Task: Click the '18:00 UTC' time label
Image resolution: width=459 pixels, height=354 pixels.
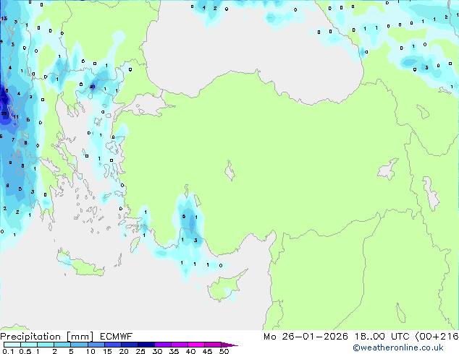Action: [x=382, y=337]
